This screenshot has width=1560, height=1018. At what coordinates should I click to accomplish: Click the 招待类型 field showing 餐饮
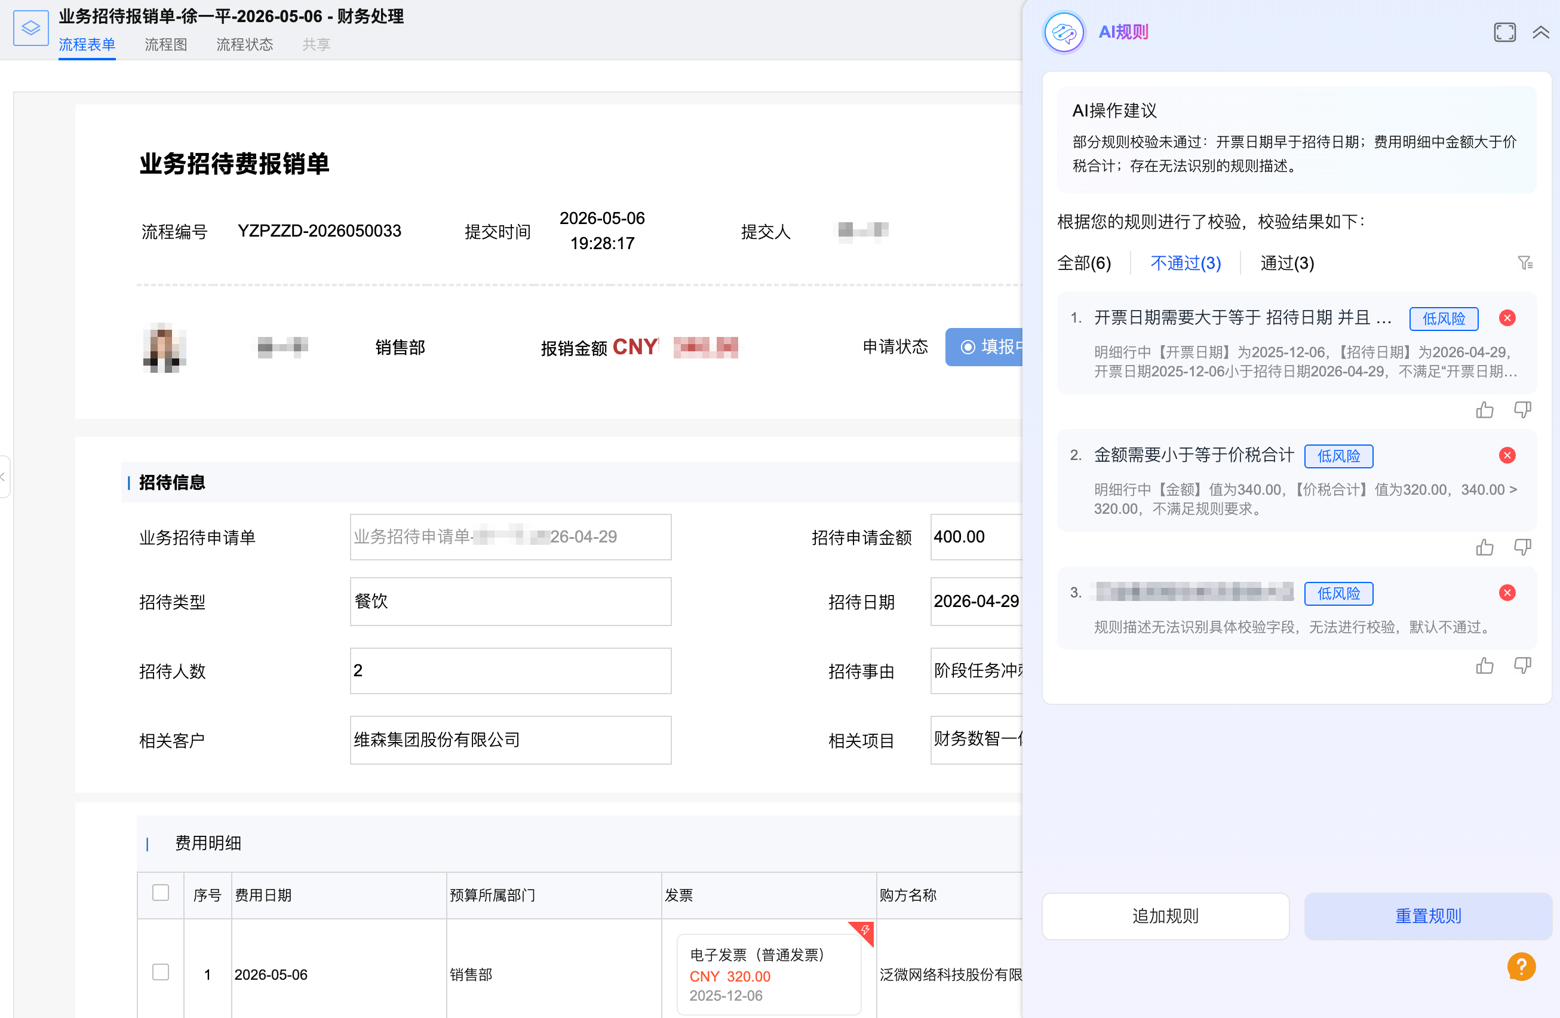[510, 601]
